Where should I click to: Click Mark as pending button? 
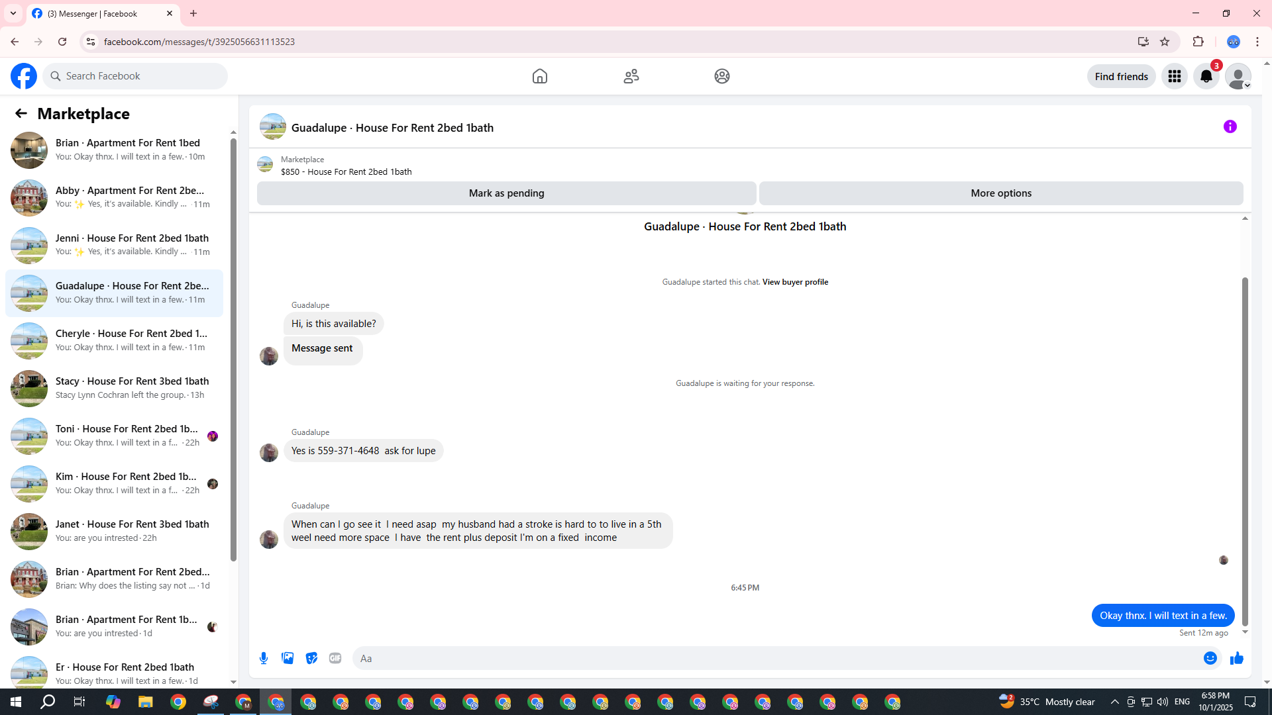click(506, 193)
